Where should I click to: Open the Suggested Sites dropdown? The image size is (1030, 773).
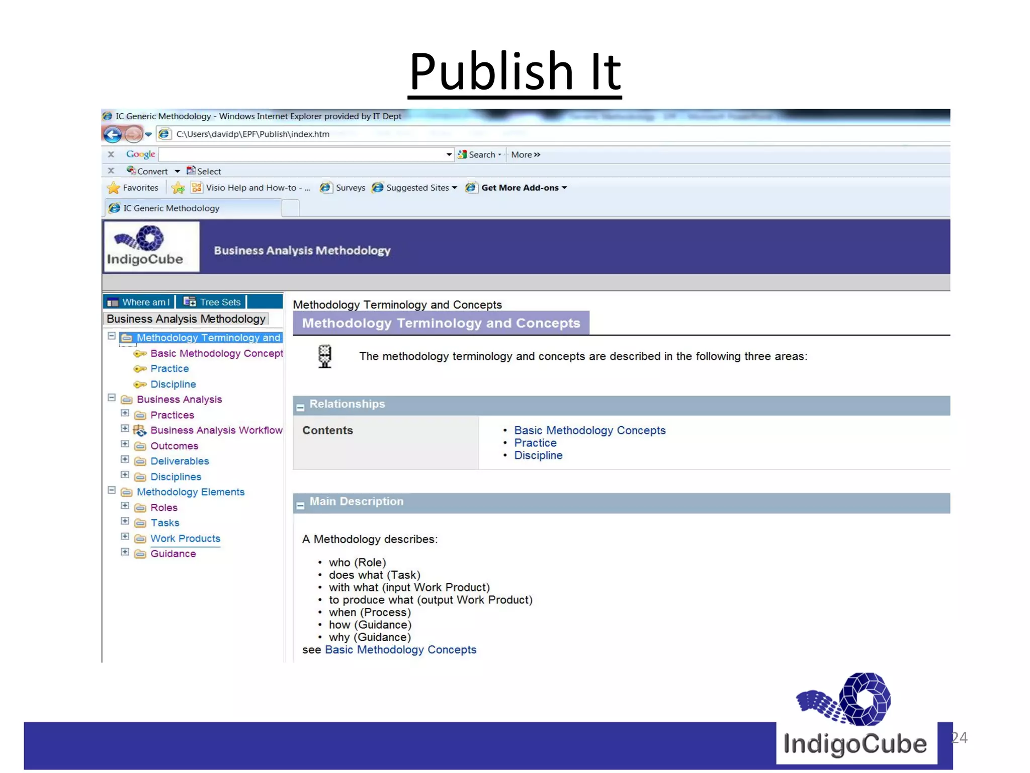point(414,188)
